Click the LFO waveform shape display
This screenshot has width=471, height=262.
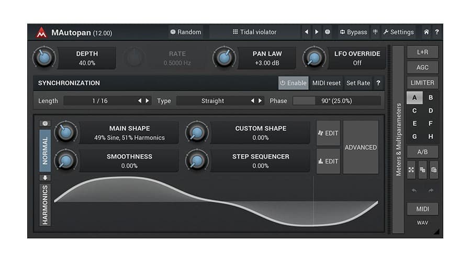[x=216, y=201]
